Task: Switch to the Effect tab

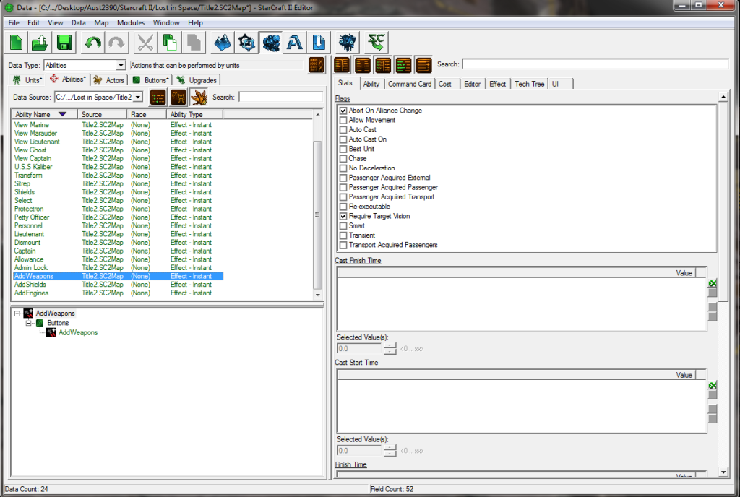Action: point(497,84)
